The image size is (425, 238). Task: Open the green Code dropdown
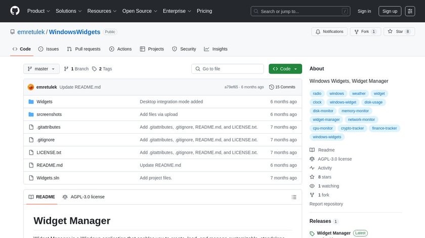pyautogui.click(x=285, y=69)
